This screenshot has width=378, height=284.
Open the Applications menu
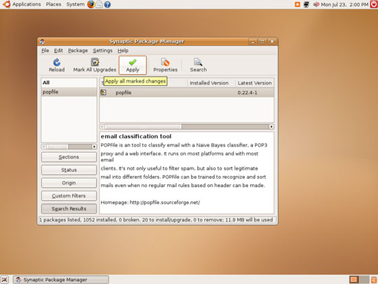pyautogui.click(x=27, y=4)
